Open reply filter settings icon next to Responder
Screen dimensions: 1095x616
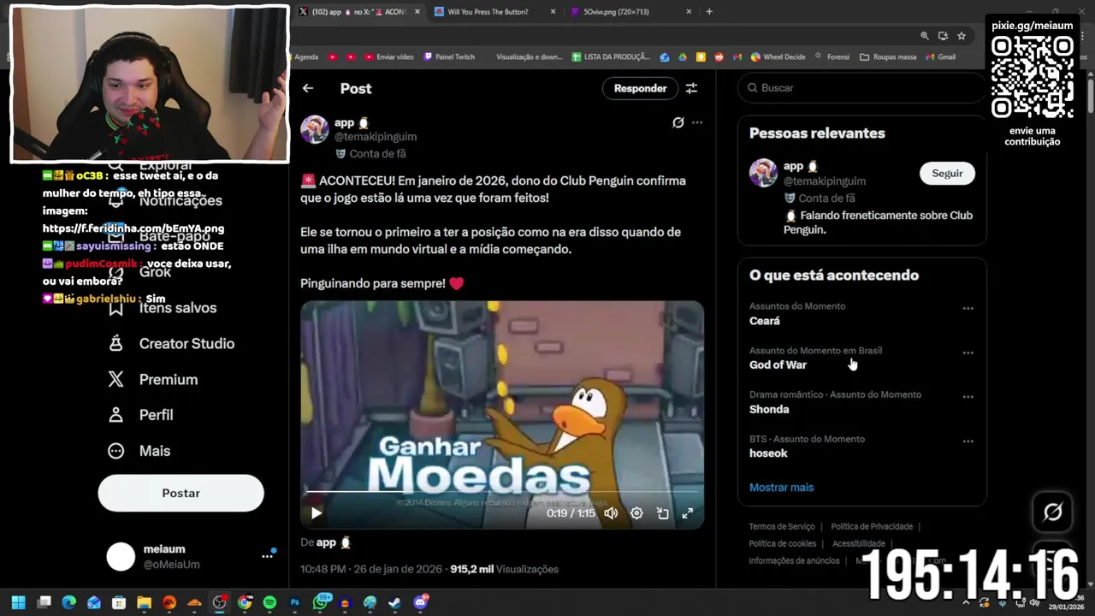pos(691,88)
